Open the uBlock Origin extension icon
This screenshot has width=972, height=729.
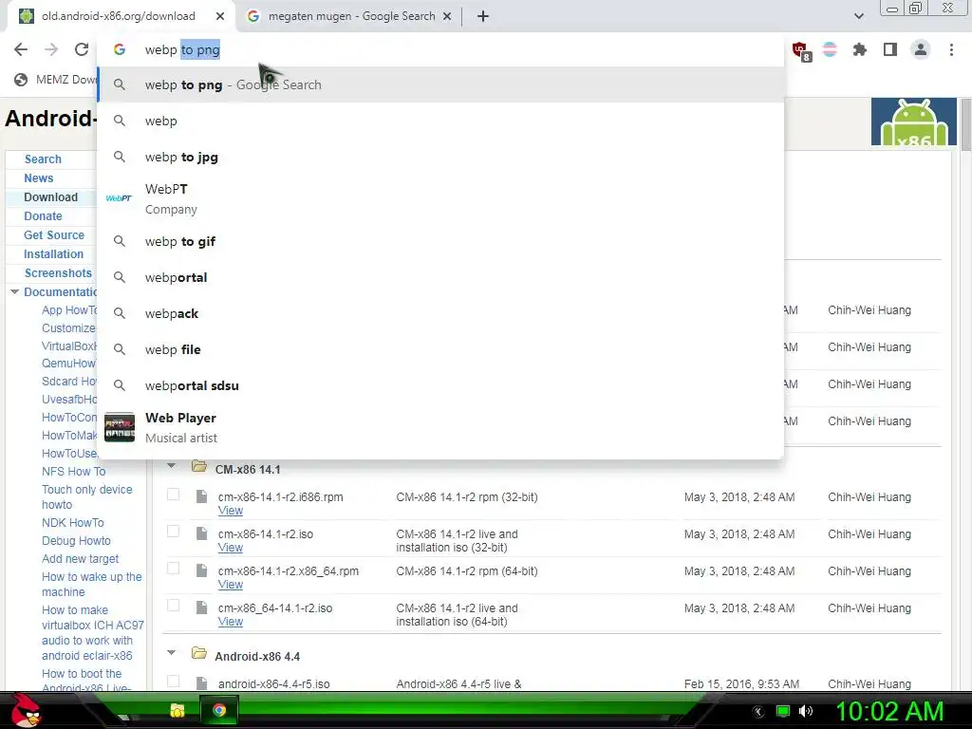click(x=800, y=51)
